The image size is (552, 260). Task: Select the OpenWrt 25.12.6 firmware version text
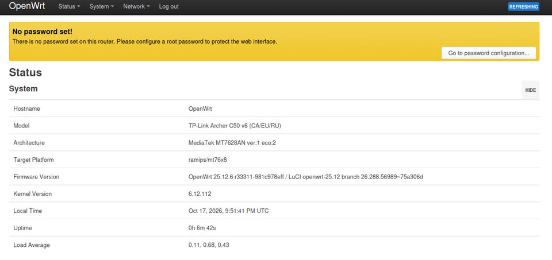click(305, 177)
